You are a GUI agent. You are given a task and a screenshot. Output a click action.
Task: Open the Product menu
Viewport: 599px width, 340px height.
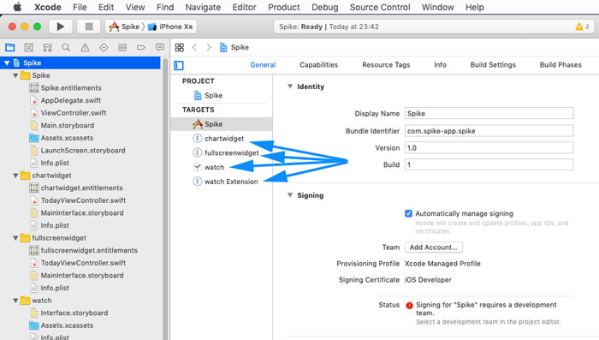284,7
